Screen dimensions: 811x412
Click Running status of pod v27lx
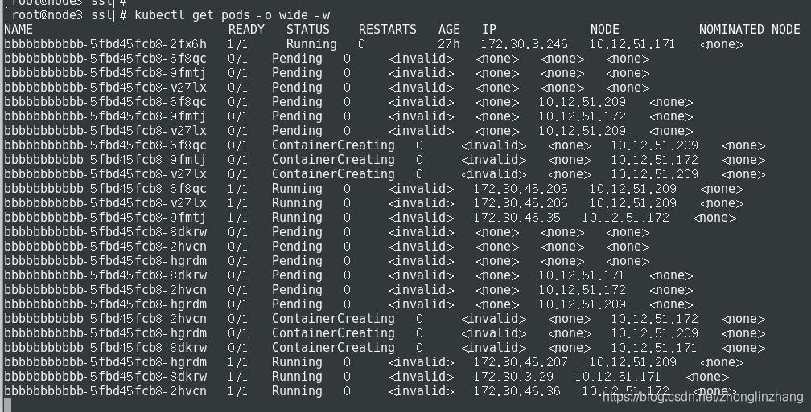[x=297, y=203]
